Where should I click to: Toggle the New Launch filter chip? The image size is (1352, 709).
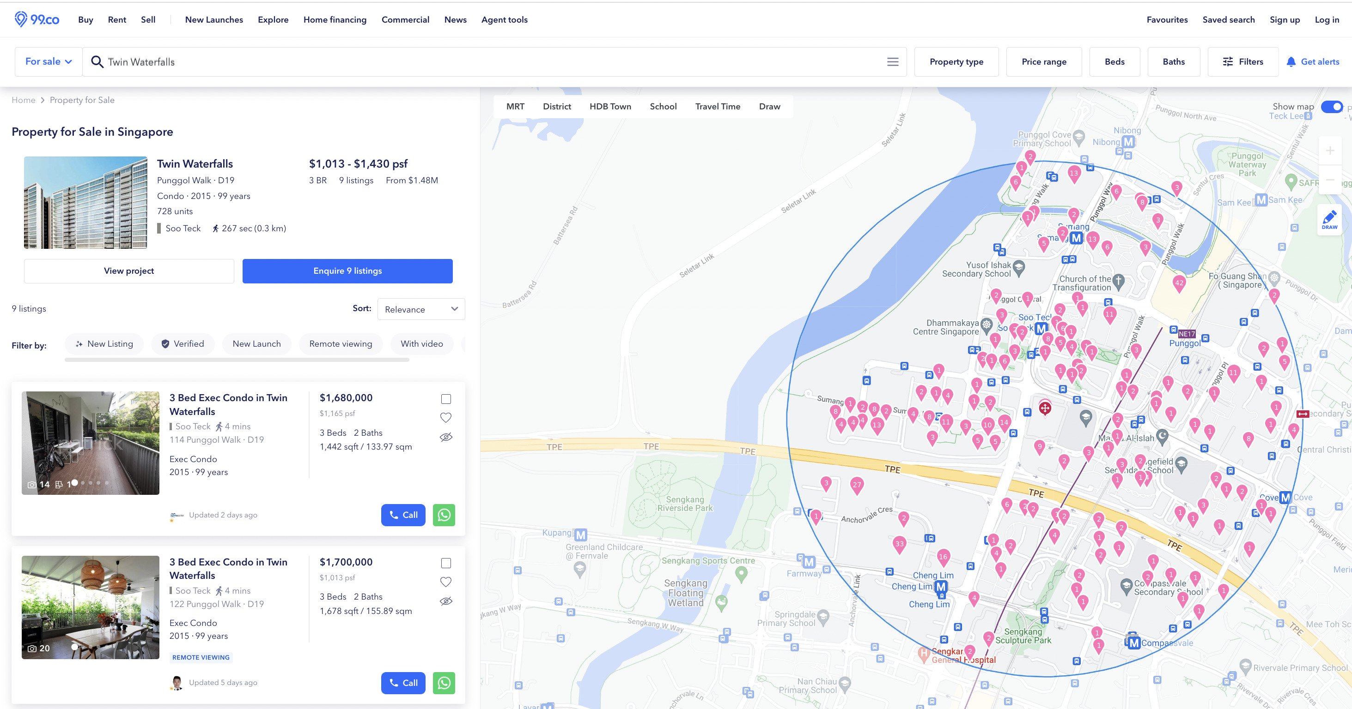[256, 344]
